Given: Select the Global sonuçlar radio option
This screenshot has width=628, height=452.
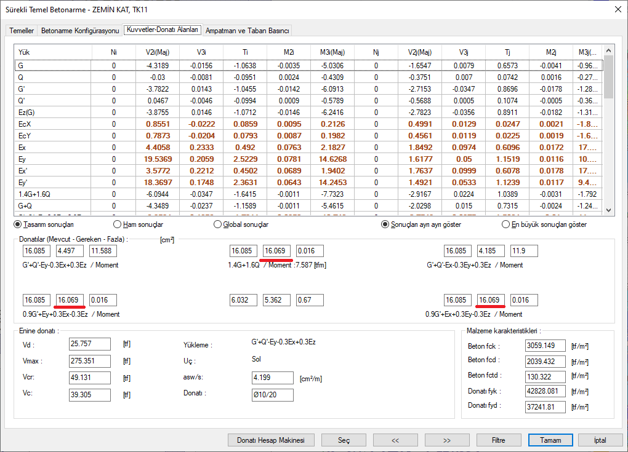Looking at the screenshot, I should 241,224.
